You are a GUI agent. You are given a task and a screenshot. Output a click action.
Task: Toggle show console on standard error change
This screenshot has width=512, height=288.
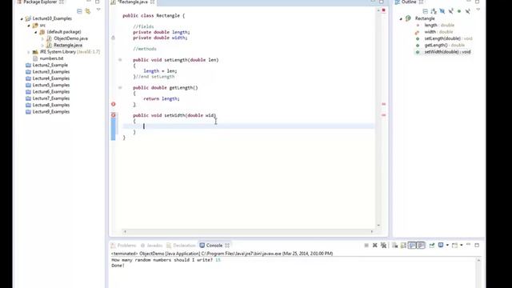421,246
